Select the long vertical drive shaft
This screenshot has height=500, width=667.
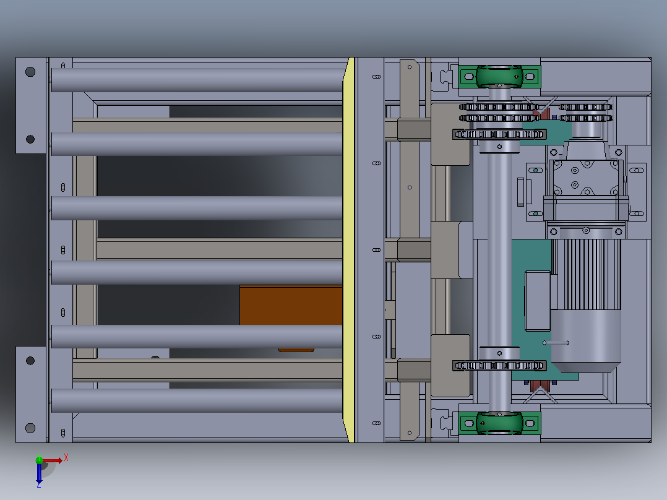tap(499, 250)
